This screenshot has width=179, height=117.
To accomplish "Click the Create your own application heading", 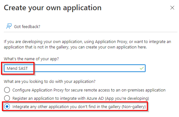I will tap(53, 8).
